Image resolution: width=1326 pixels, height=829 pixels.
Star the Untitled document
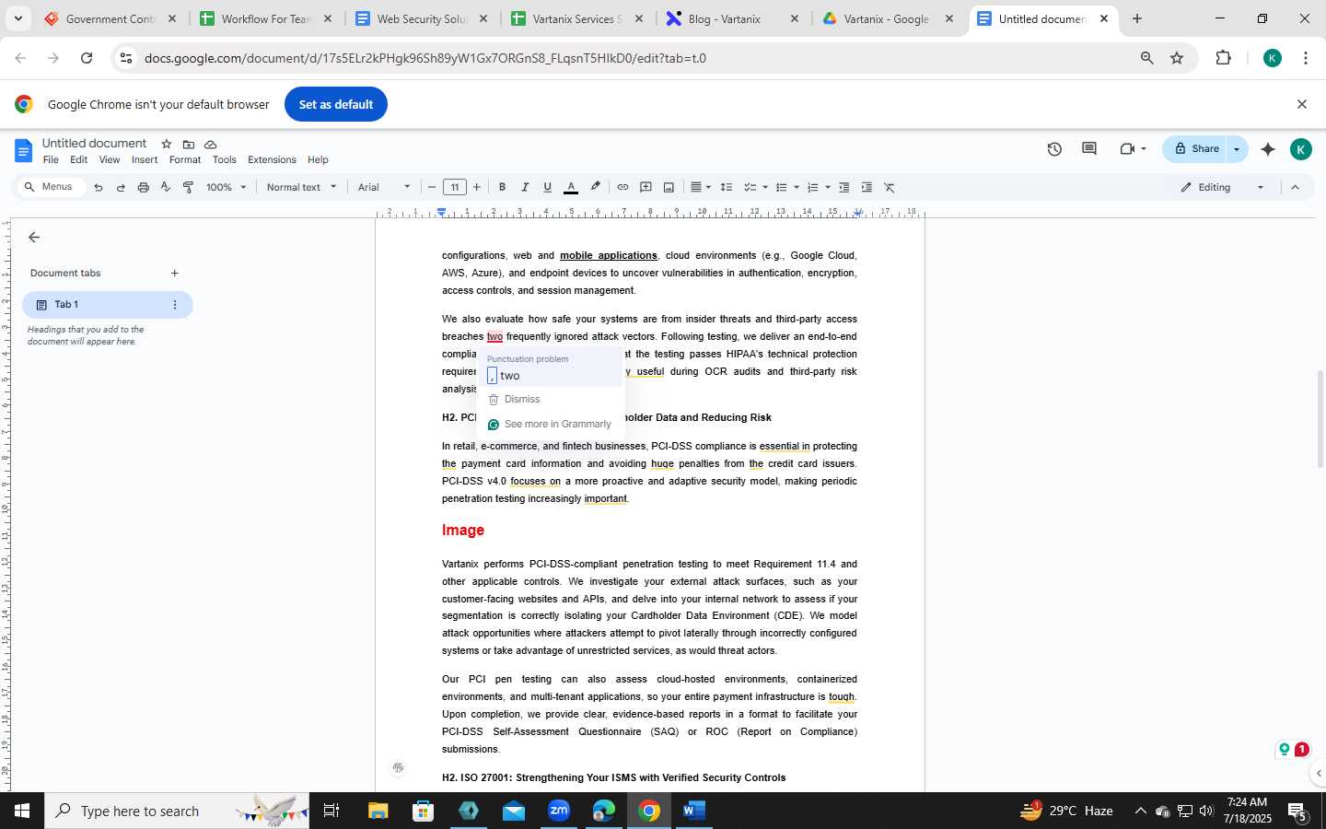[167, 144]
